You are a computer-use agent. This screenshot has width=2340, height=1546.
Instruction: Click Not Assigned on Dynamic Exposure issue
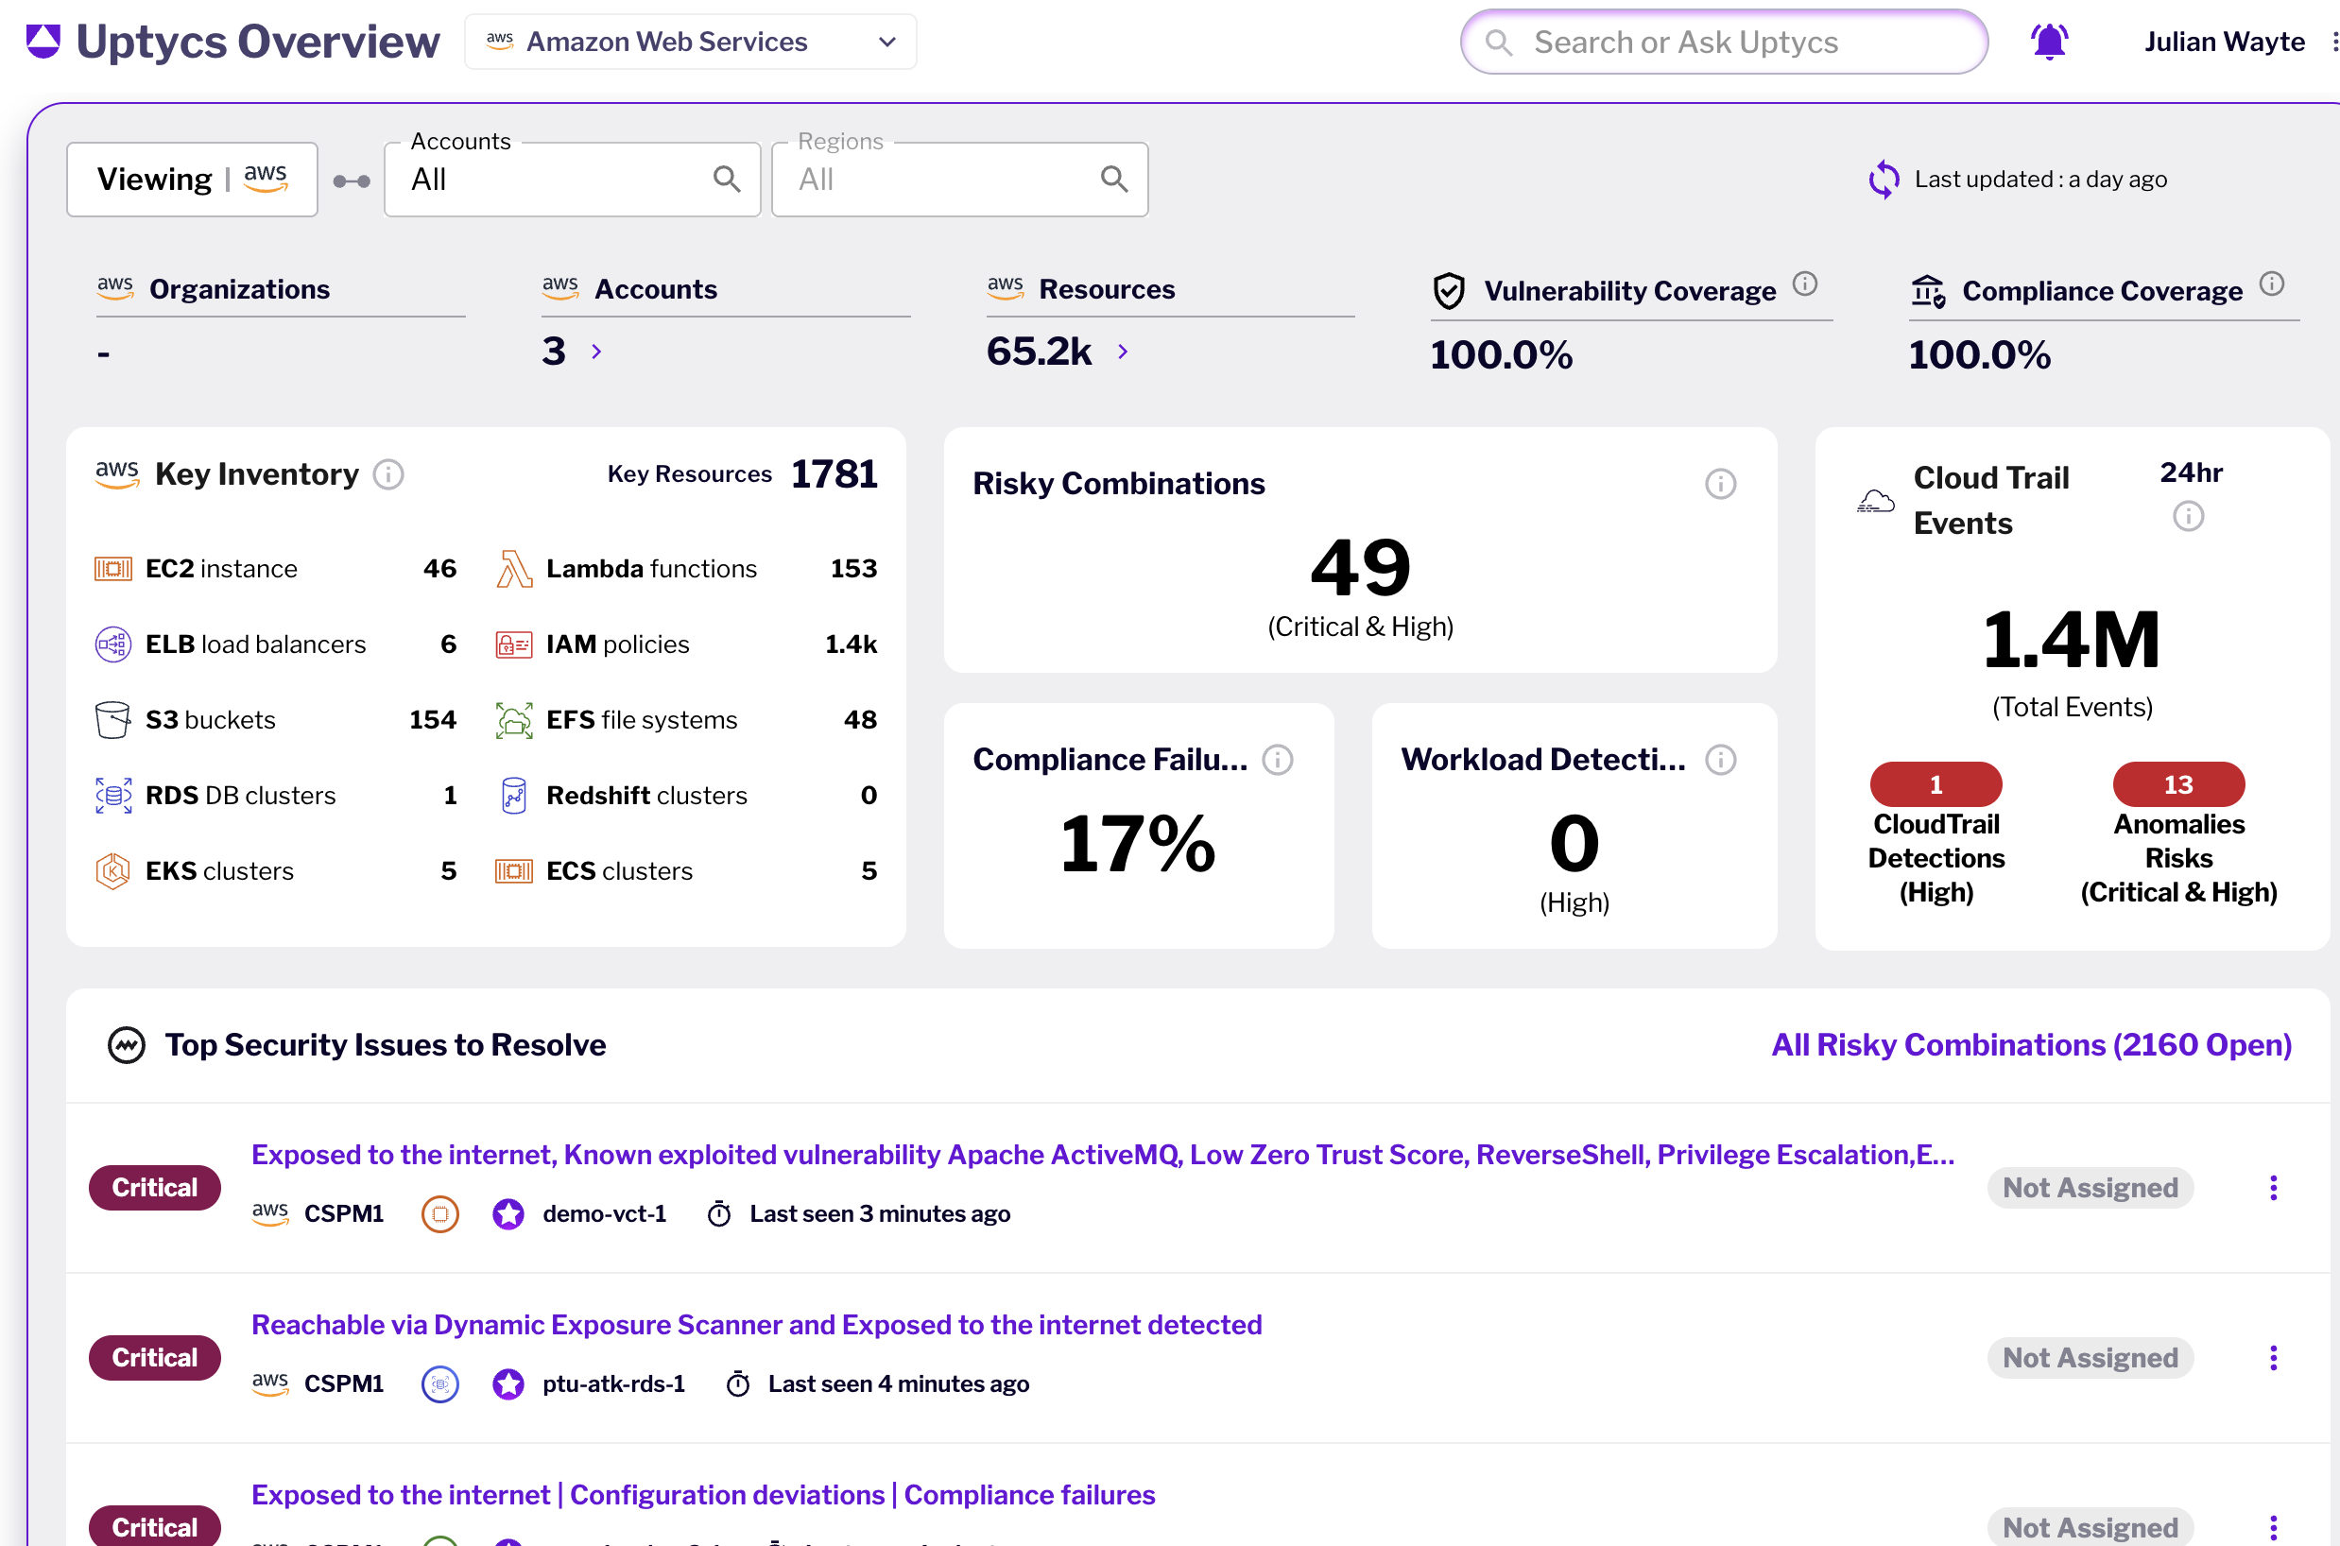pos(2091,1359)
